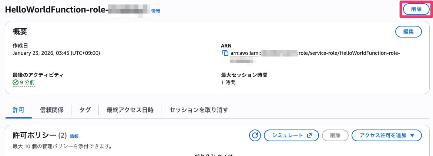Click the greyed-out 削除 button for policies

pos(335,135)
